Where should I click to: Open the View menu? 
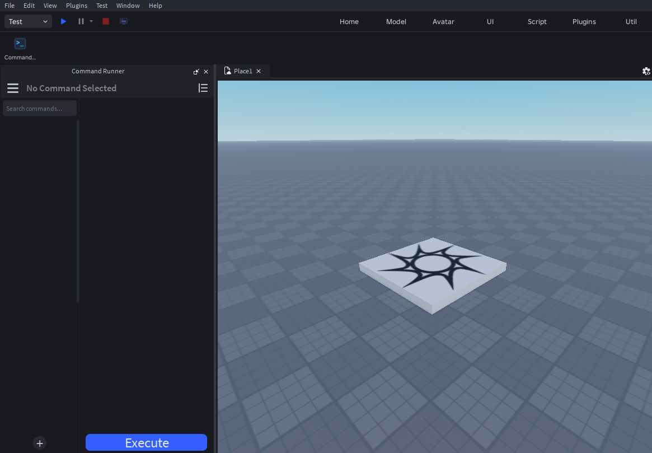click(50, 6)
